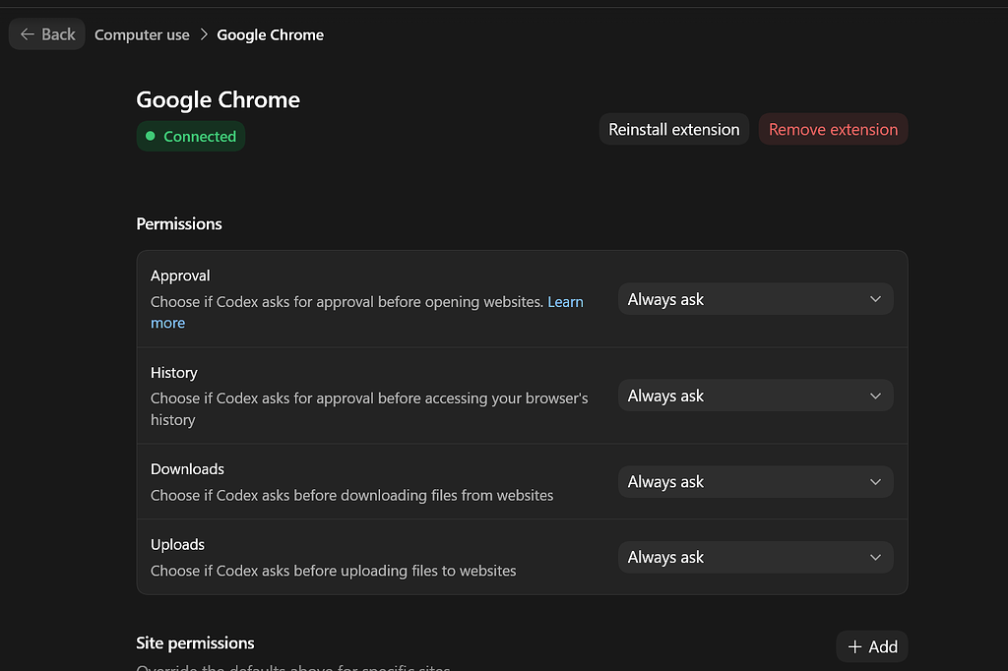Click History description about browser's history
Screen dimensions: 1008x671
[369, 408]
